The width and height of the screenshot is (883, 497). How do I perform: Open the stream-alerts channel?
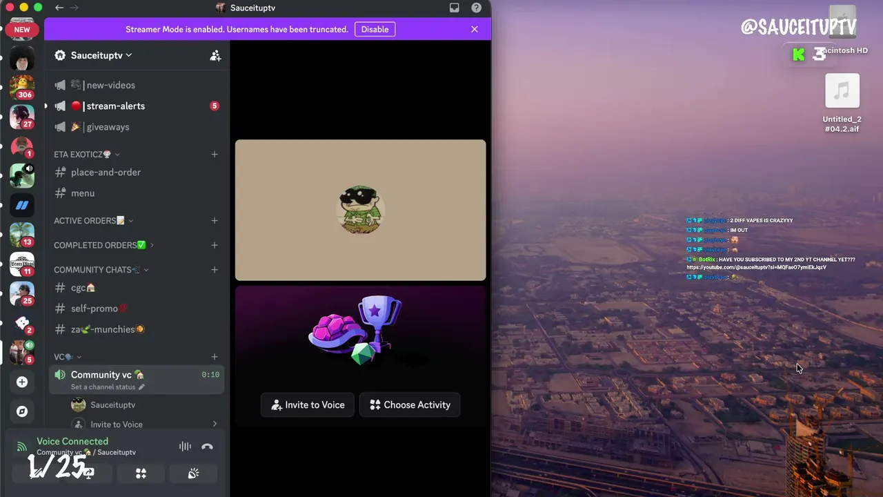tap(137, 106)
